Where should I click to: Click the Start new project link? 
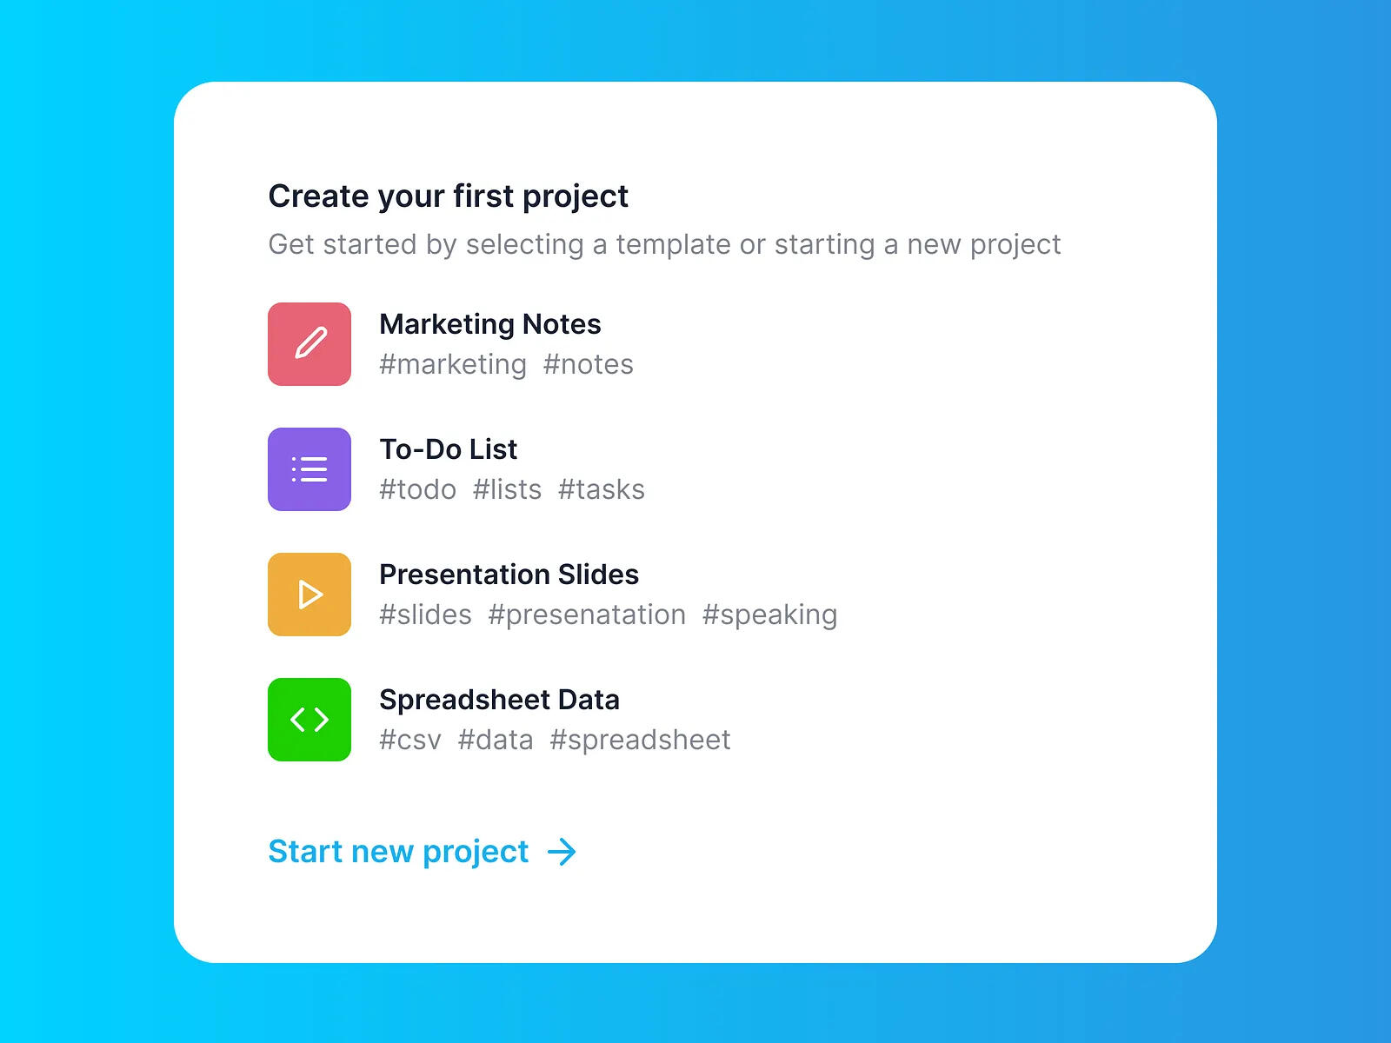pyautogui.click(x=398, y=852)
